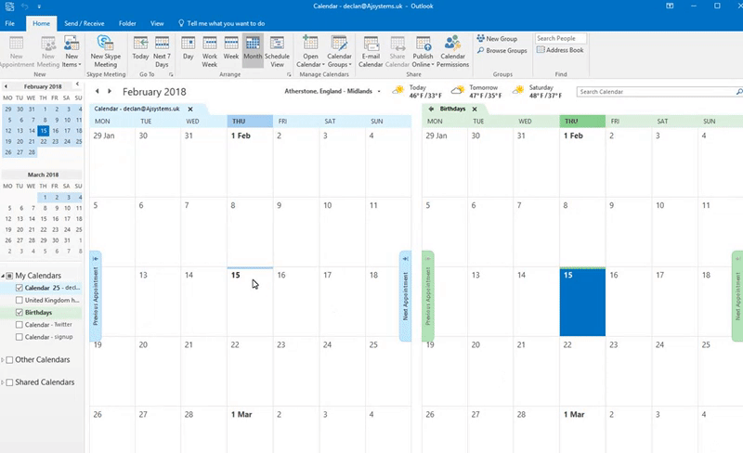Open the Address Book
Image resolution: width=743 pixels, height=453 pixels.
pos(560,50)
